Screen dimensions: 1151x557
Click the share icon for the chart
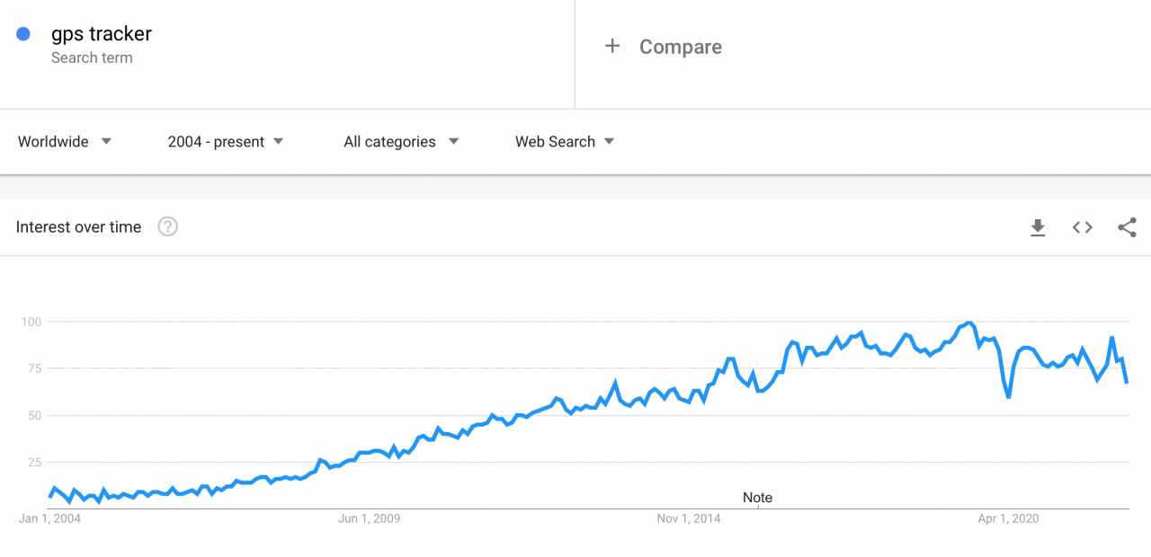1127,227
